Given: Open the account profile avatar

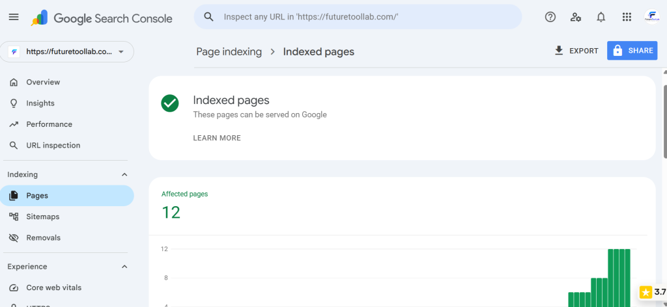Looking at the screenshot, I should pyautogui.click(x=651, y=17).
